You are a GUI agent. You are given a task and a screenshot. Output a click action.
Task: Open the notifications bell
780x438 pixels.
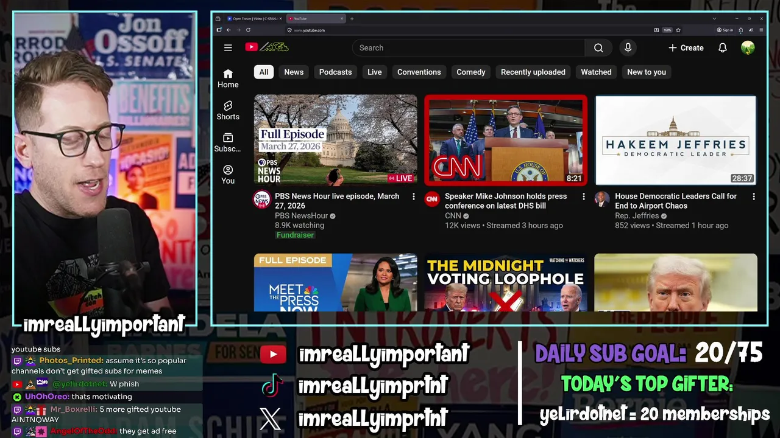click(x=722, y=47)
